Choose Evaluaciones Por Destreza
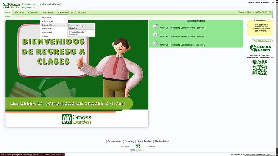Screen dimensions: 278x156 pyautogui.click(x=81, y=33)
